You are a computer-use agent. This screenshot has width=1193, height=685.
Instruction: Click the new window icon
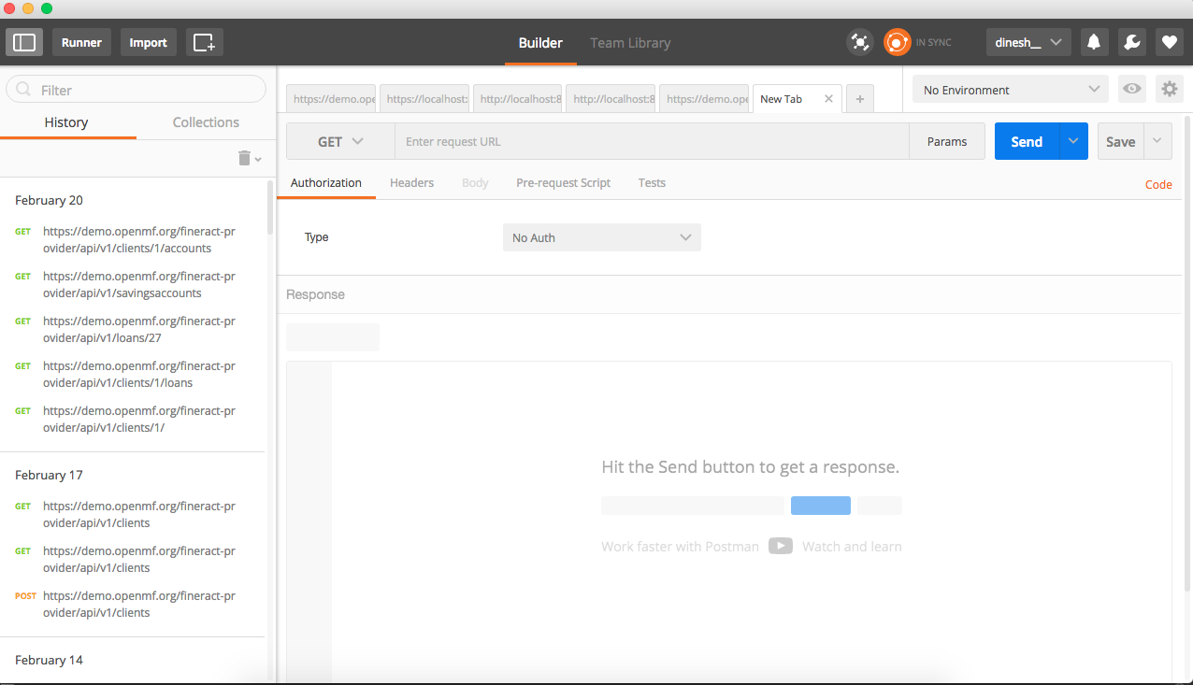(204, 42)
